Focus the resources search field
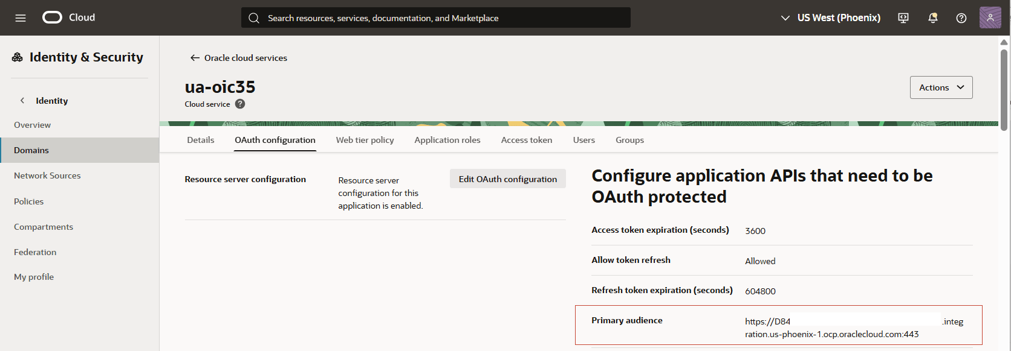The height and width of the screenshot is (351, 1011). (435, 18)
